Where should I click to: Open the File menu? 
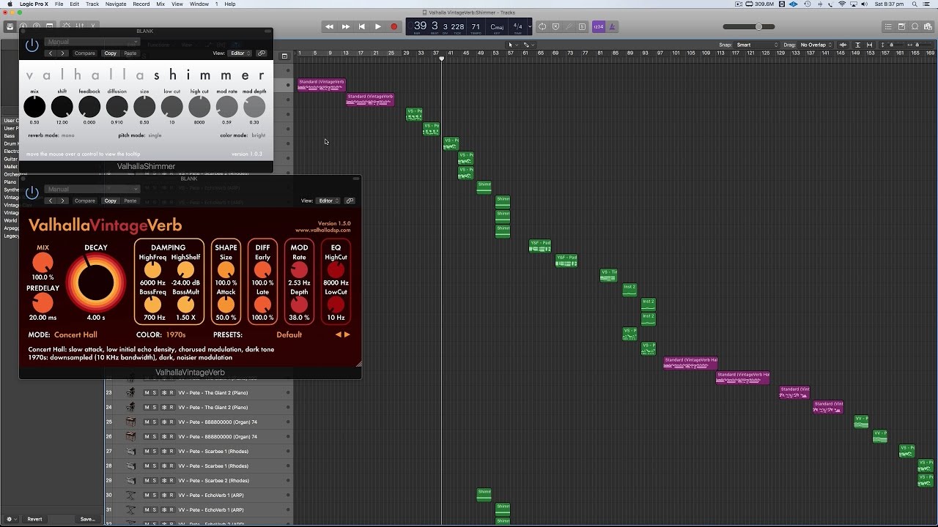click(x=59, y=4)
